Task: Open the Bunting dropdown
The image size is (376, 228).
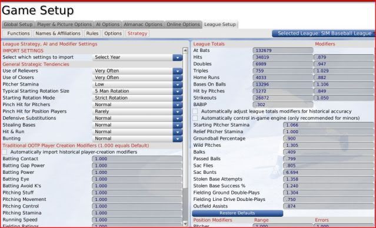Action: pyautogui.click(x=138, y=138)
